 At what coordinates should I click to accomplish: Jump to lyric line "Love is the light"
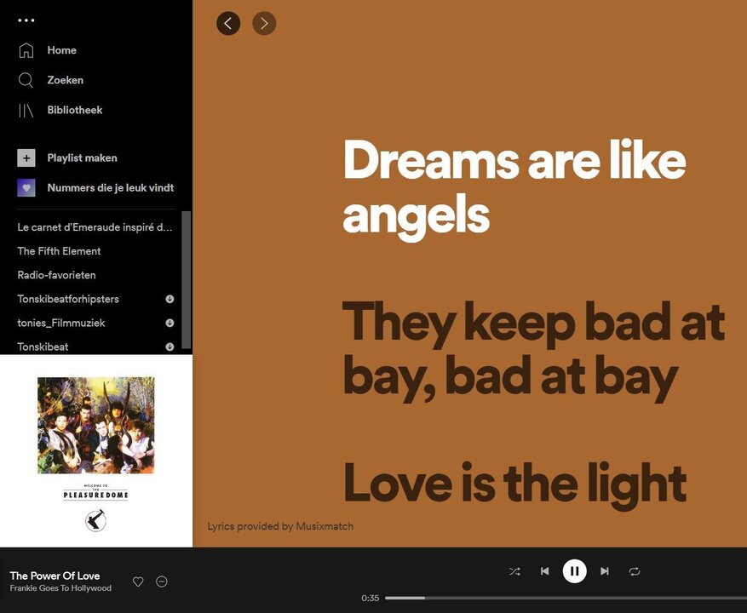pyautogui.click(x=514, y=484)
